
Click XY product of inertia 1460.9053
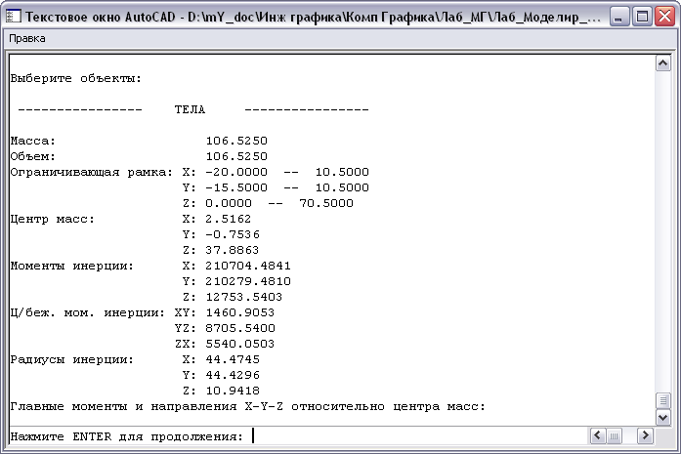pyautogui.click(x=240, y=313)
